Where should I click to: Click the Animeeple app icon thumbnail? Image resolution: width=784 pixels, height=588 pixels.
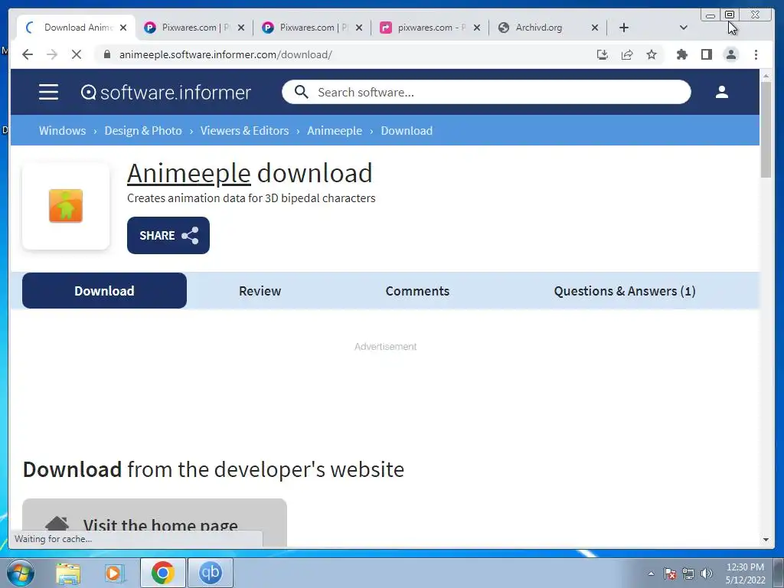pos(66,205)
